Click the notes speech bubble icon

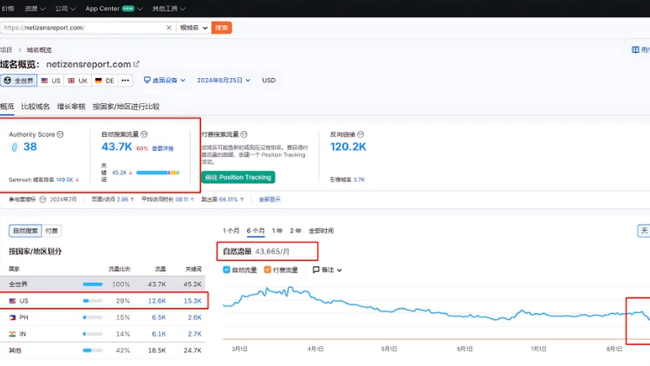click(315, 270)
